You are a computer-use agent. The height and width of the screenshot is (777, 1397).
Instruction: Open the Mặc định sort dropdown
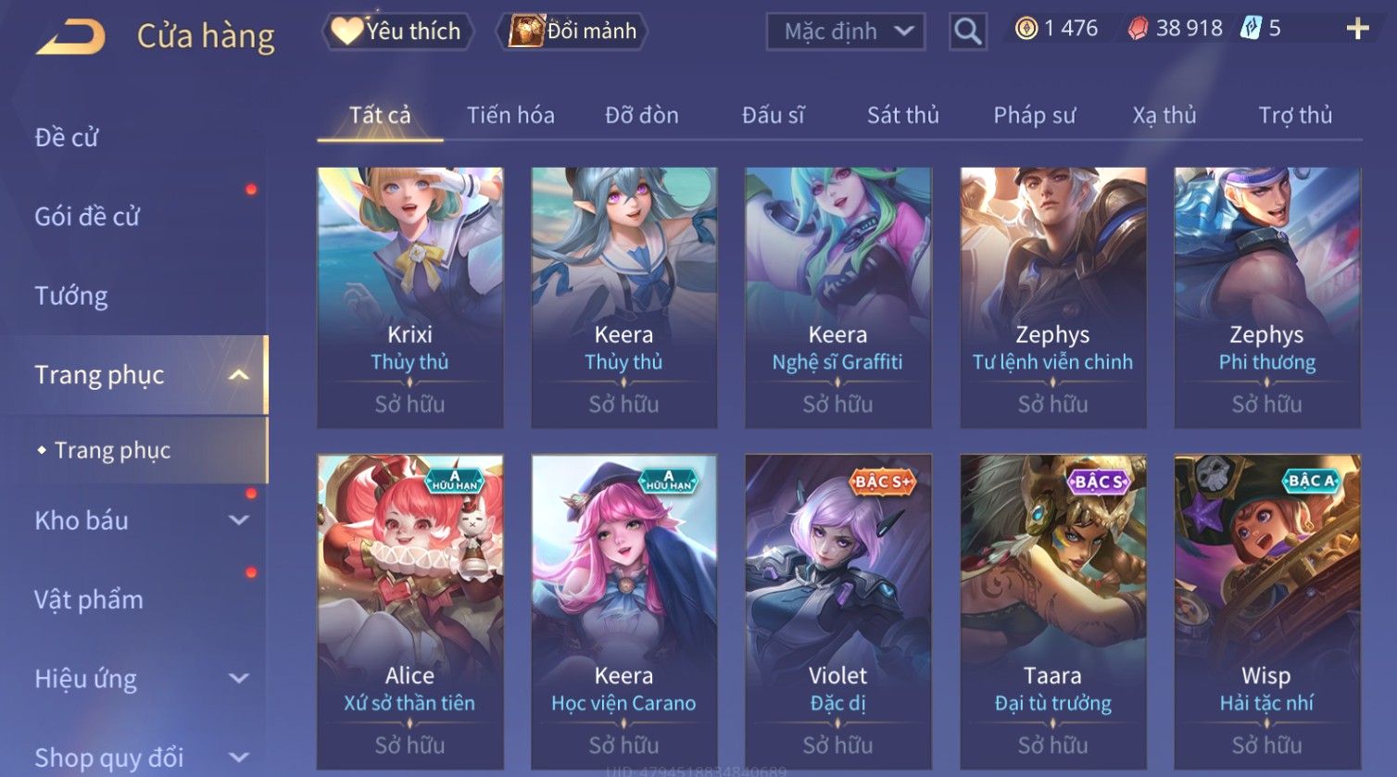845,31
